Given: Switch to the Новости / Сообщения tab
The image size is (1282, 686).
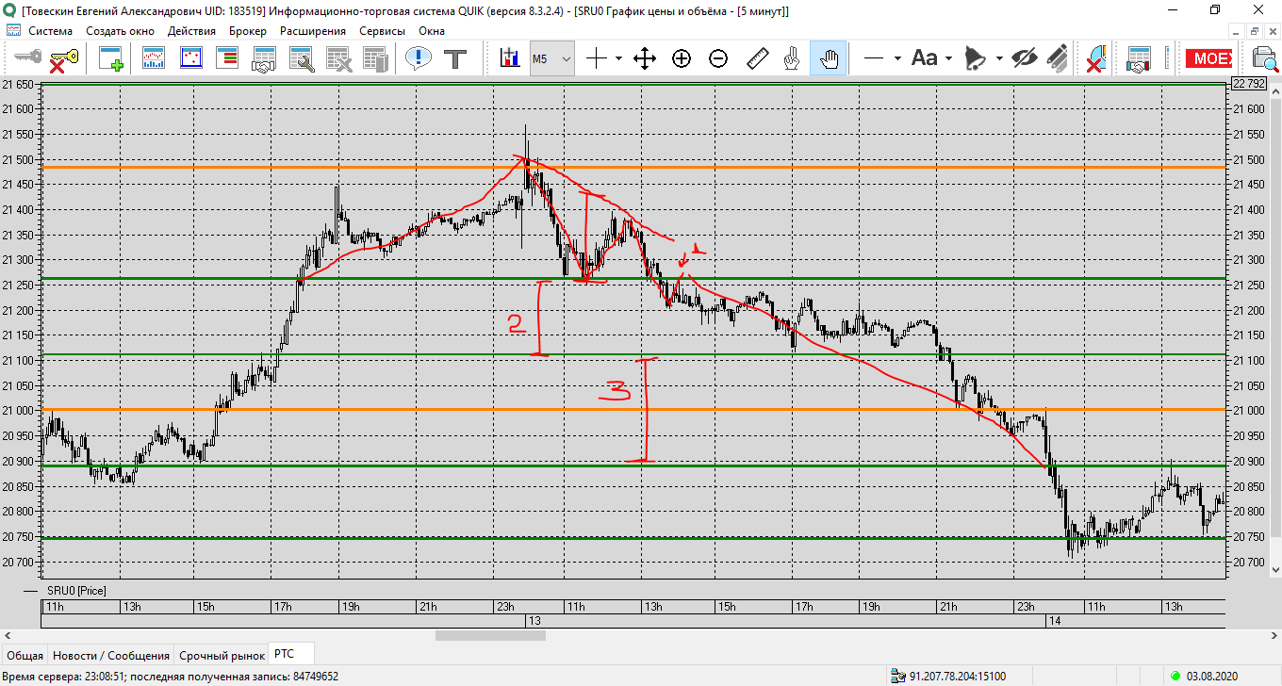Looking at the screenshot, I should tap(111, 655).
